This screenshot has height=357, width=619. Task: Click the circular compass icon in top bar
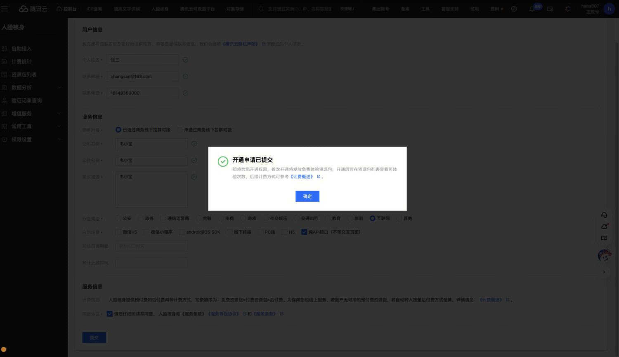[x=514, y=9]
